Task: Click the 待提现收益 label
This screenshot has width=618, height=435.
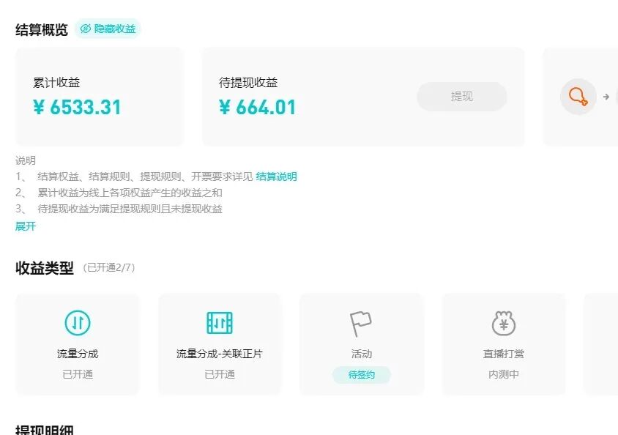Action: click(x=248, y=82)
